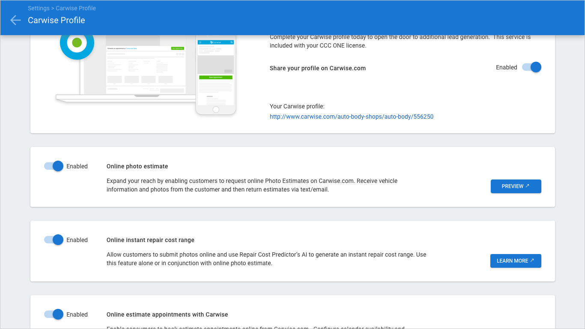Click the phone mockup's home button

point(216,110)
